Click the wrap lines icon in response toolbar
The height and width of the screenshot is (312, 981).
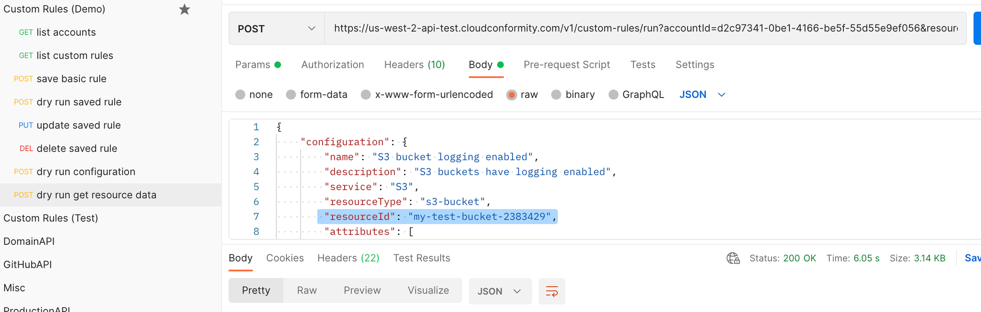pos(552,292)
